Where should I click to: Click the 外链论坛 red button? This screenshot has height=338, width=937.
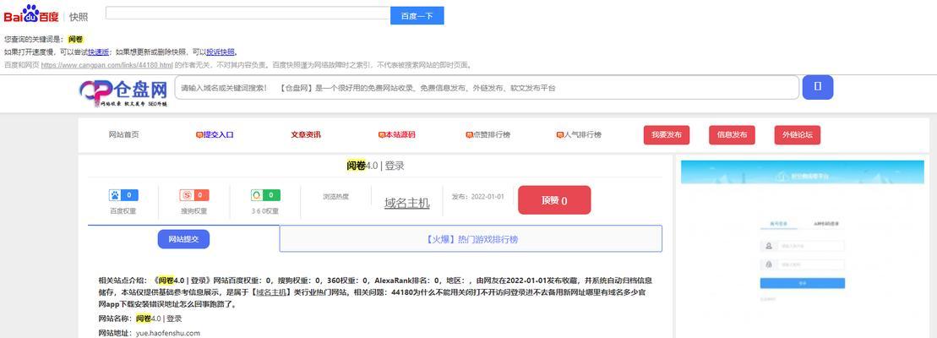coord(797,135)
